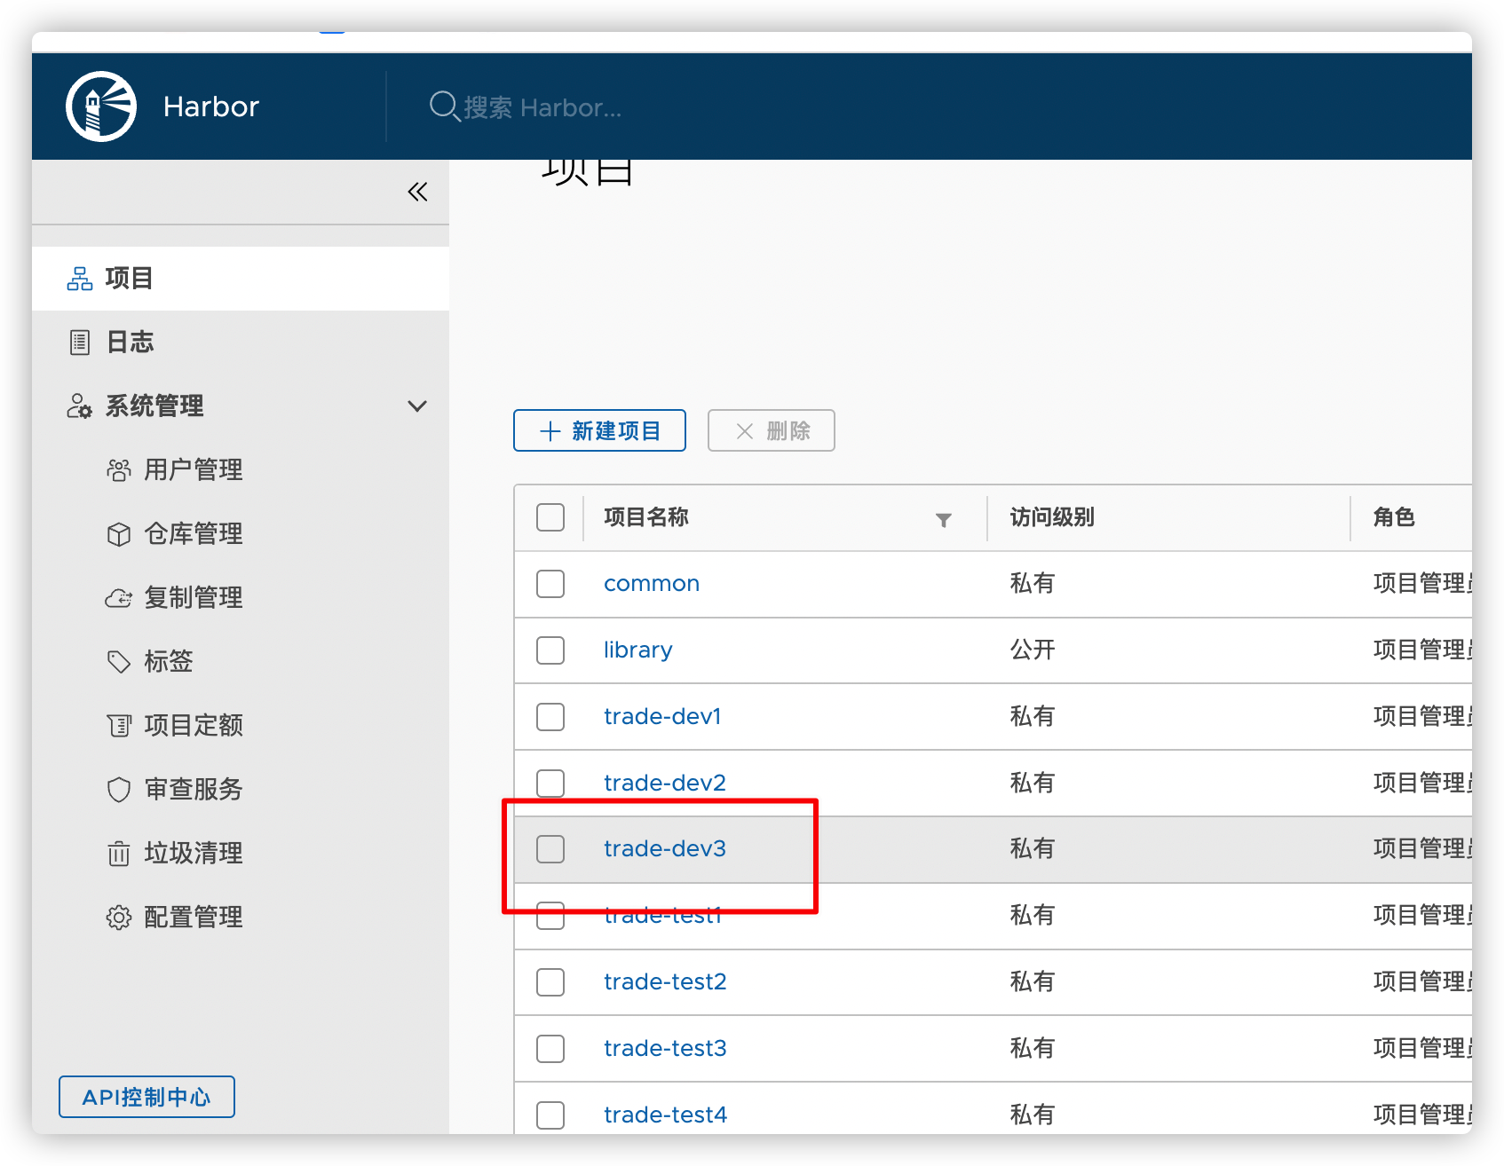Screen dimensions: 1504x1166
Task: Click the 仓库管理 cube icon
Action: click(x=119, y=534)
